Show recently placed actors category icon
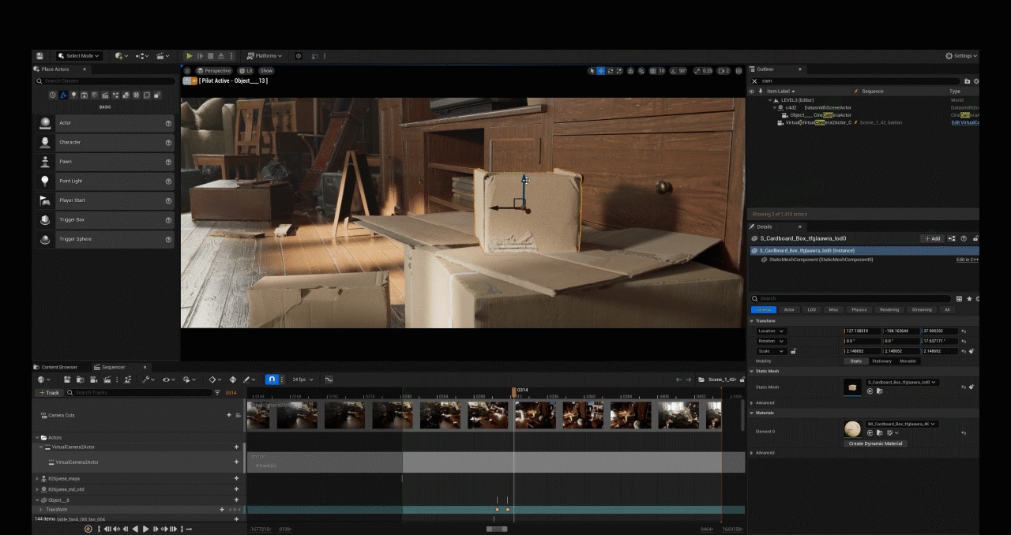This screenshot has width=1011, height=535. pos(53,95)
